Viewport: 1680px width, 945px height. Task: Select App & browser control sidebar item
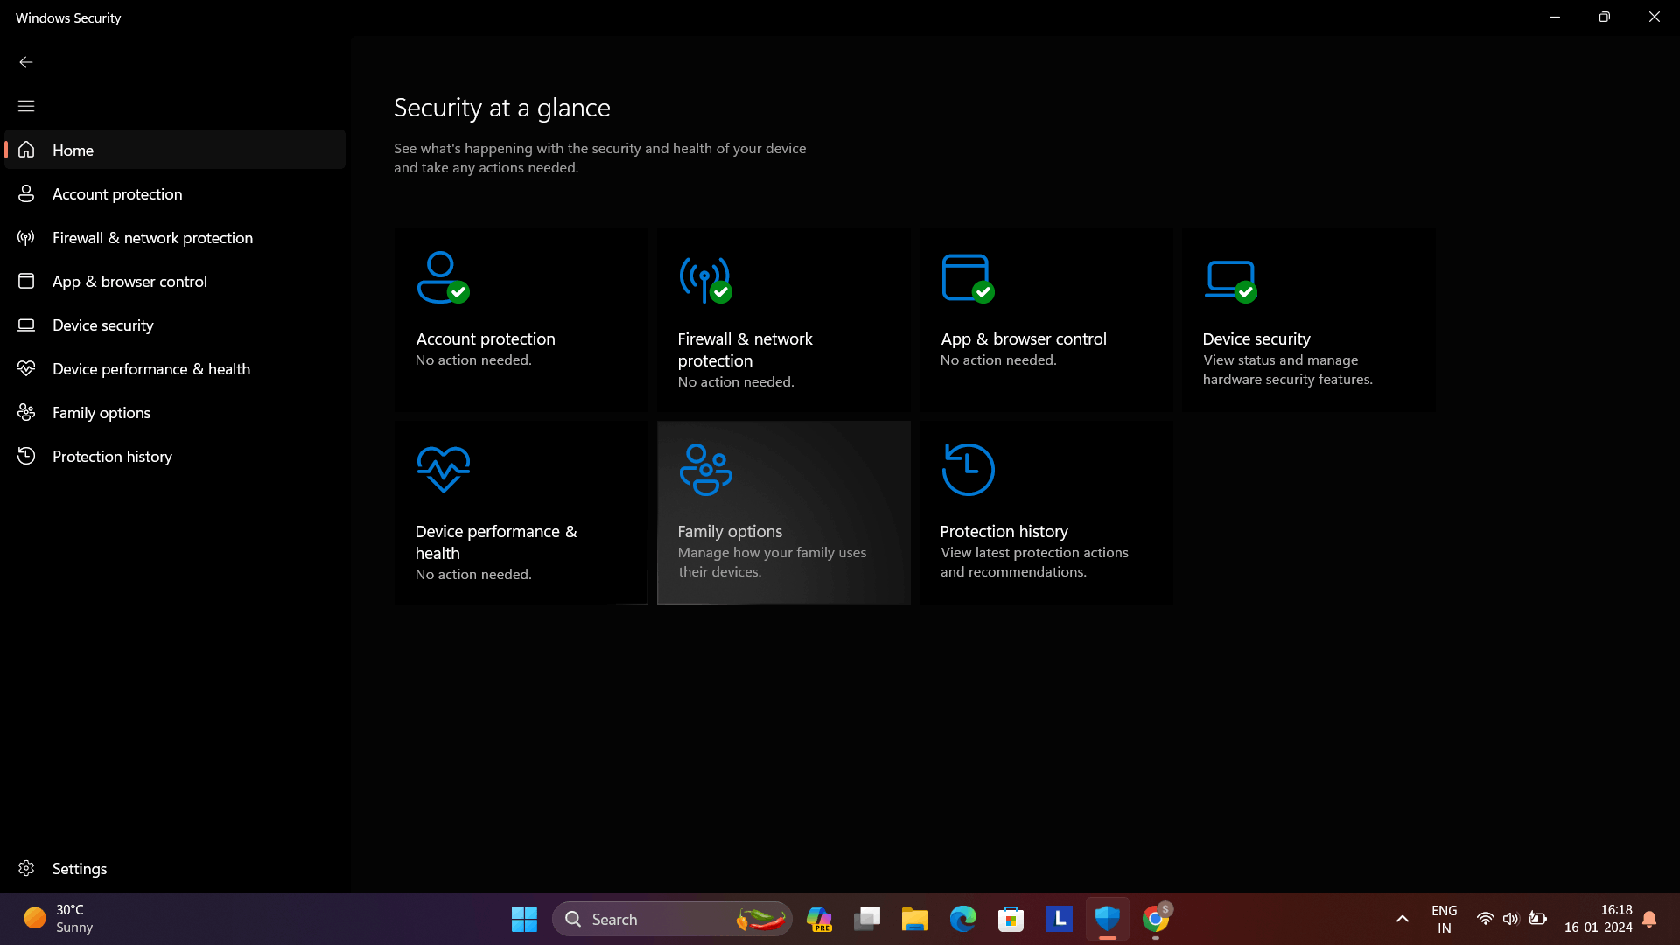pyautogui.click(x=129, y=281)
